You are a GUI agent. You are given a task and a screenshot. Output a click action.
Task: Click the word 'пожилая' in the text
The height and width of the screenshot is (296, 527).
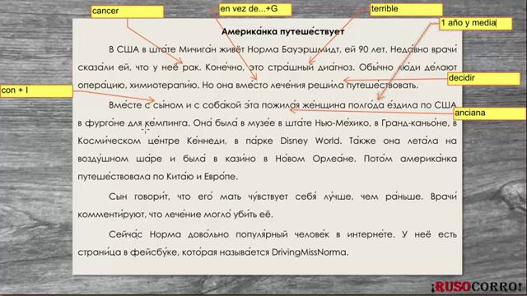click(280, 105)
